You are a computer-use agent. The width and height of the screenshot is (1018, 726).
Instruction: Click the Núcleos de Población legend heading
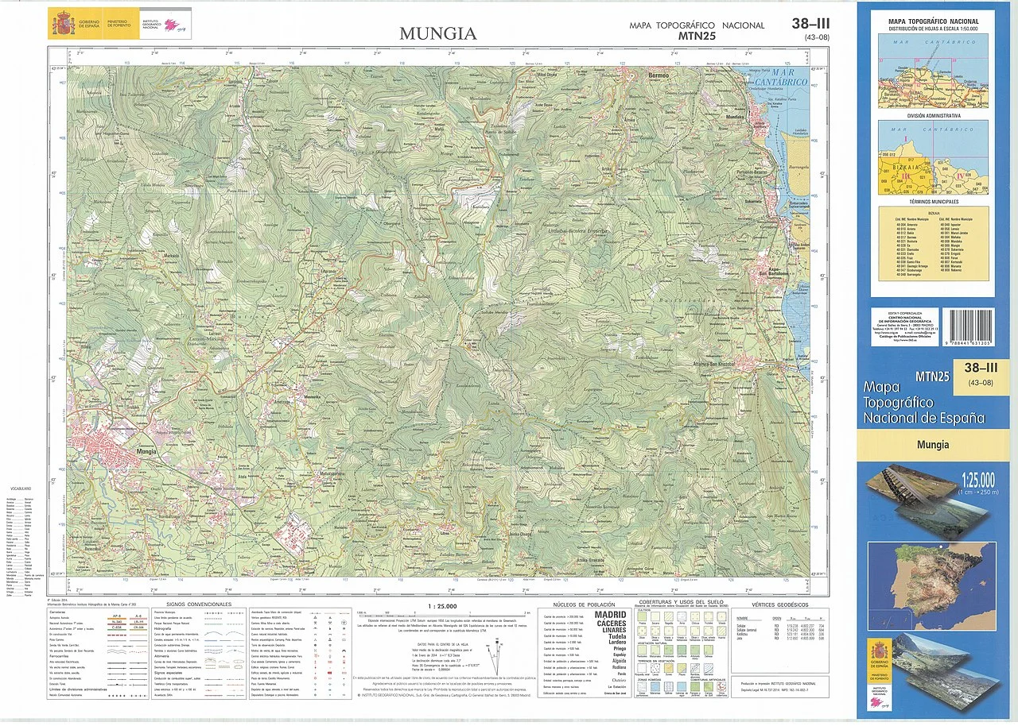pos(585,604)
